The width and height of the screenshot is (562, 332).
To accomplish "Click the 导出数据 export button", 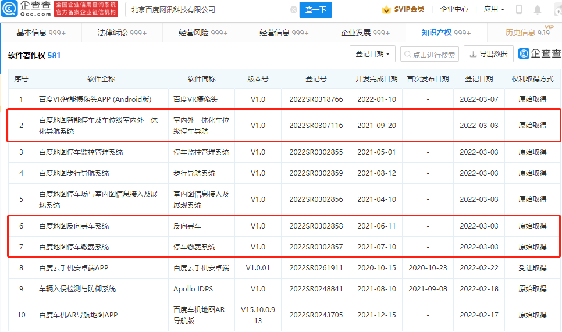I will [x=488, y=54].
